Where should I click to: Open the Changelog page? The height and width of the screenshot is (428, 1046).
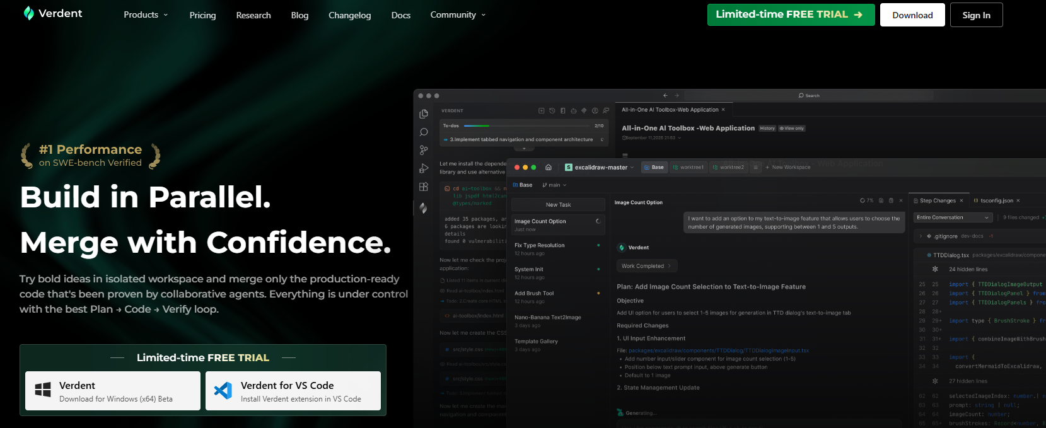point(349,15)
